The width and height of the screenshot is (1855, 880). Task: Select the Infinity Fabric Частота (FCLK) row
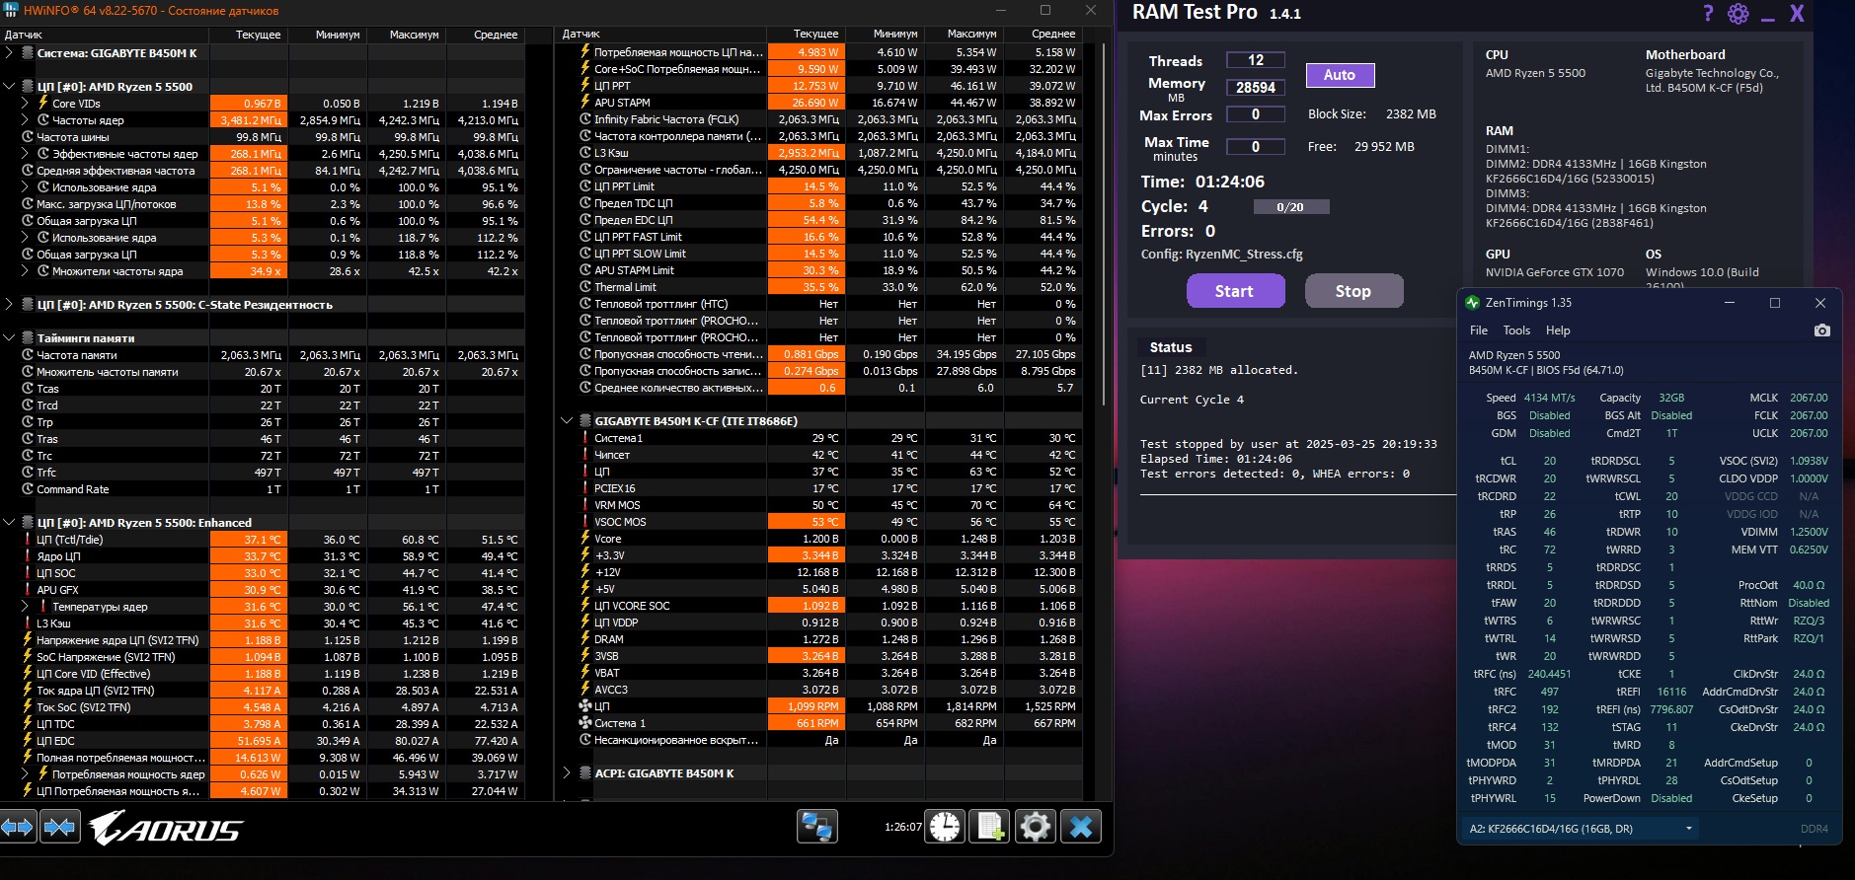[x=821, y=119]
